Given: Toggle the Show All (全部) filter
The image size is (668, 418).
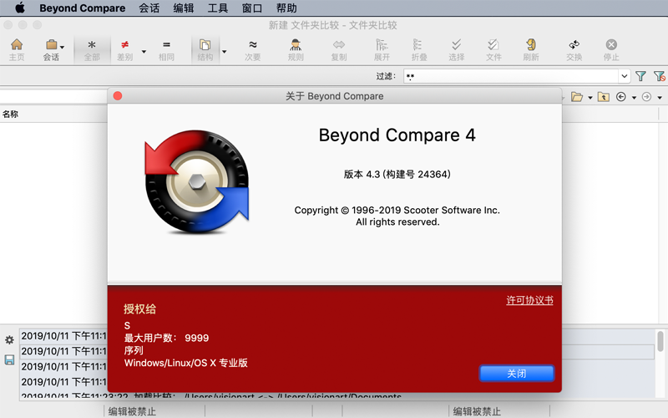Looking at the screenshot, I should pos(92,49).
